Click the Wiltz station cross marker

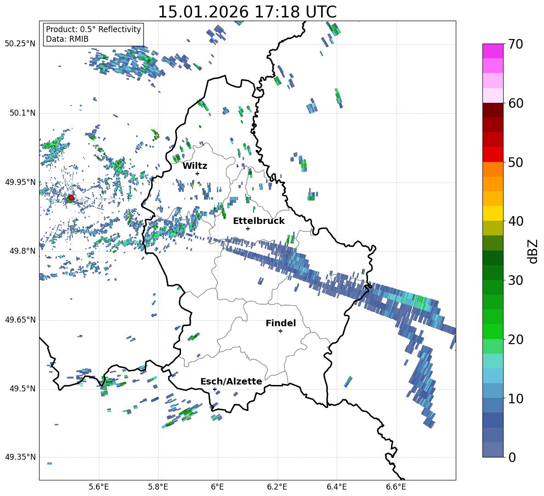[x=198, y=173]
